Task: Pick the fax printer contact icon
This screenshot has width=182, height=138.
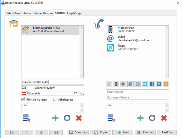Action: click(x=123, y=84)
